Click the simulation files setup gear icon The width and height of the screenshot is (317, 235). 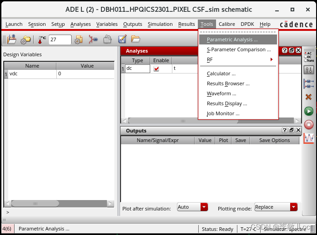pyautogui.click(x=78, y=39)
